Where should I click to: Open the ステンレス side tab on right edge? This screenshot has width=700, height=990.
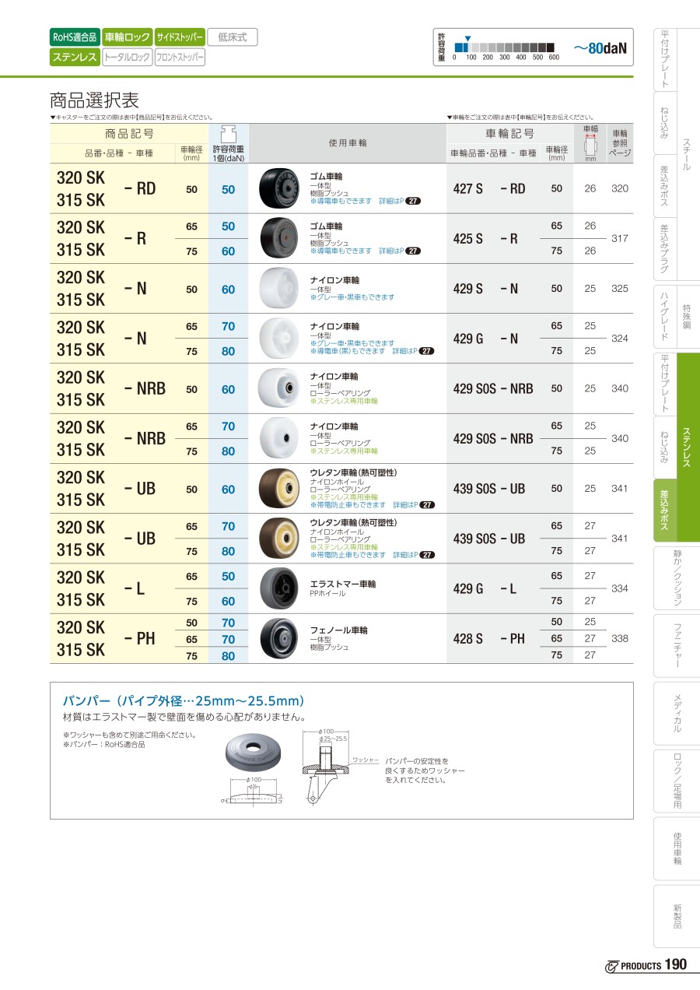688,447
